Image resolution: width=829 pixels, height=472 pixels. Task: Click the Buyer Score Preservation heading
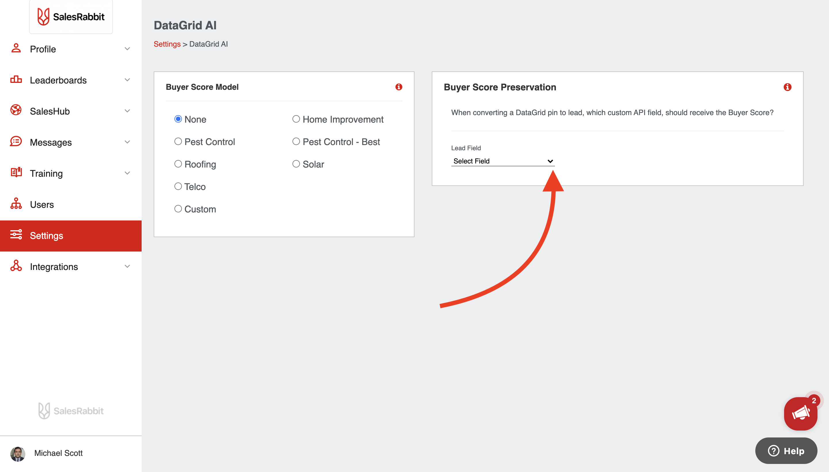500,87
